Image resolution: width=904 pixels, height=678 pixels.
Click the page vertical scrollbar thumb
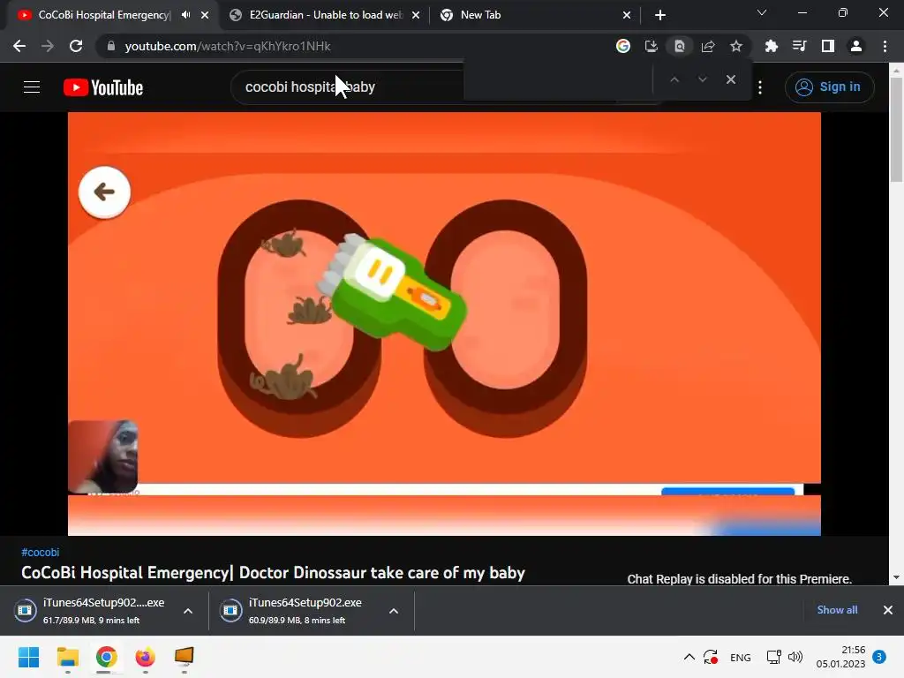coord(897,130)
